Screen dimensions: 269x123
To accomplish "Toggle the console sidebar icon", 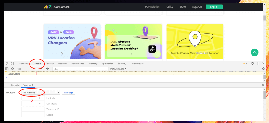I will 7,69.
